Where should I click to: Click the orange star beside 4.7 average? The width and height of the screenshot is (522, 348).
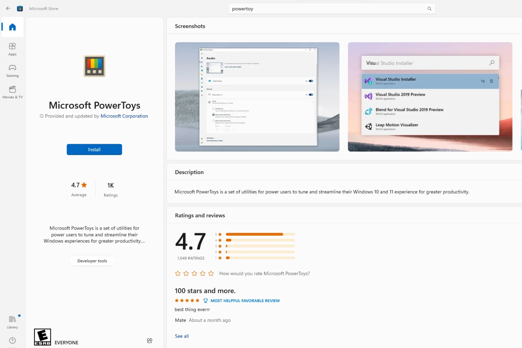pyautogui.click(x=84, y=185)
